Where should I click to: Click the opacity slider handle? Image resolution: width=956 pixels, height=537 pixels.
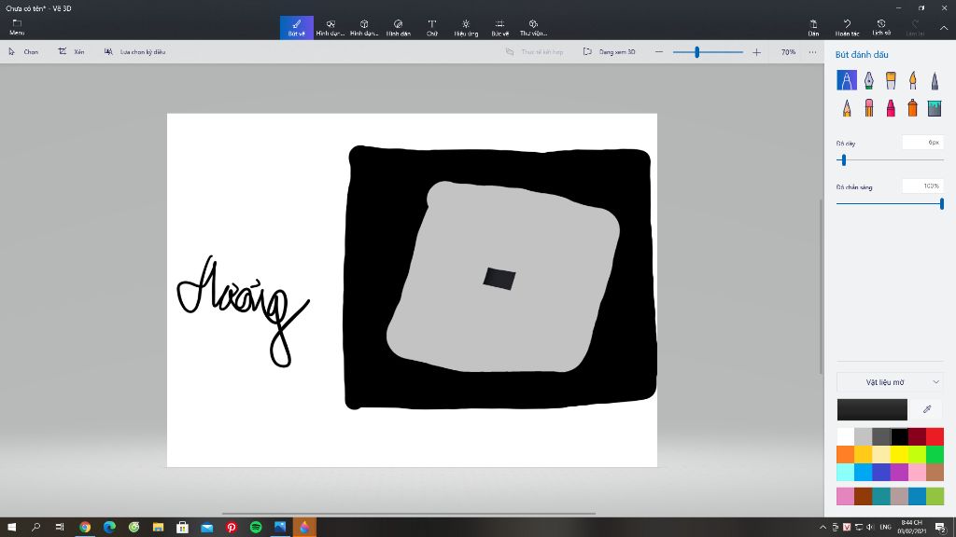tap(942, 204)
